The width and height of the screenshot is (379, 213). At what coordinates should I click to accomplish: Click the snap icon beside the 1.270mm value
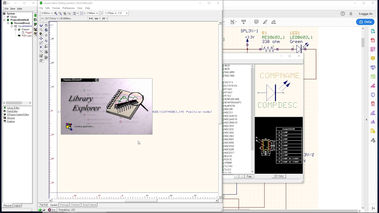coord(102,13)
